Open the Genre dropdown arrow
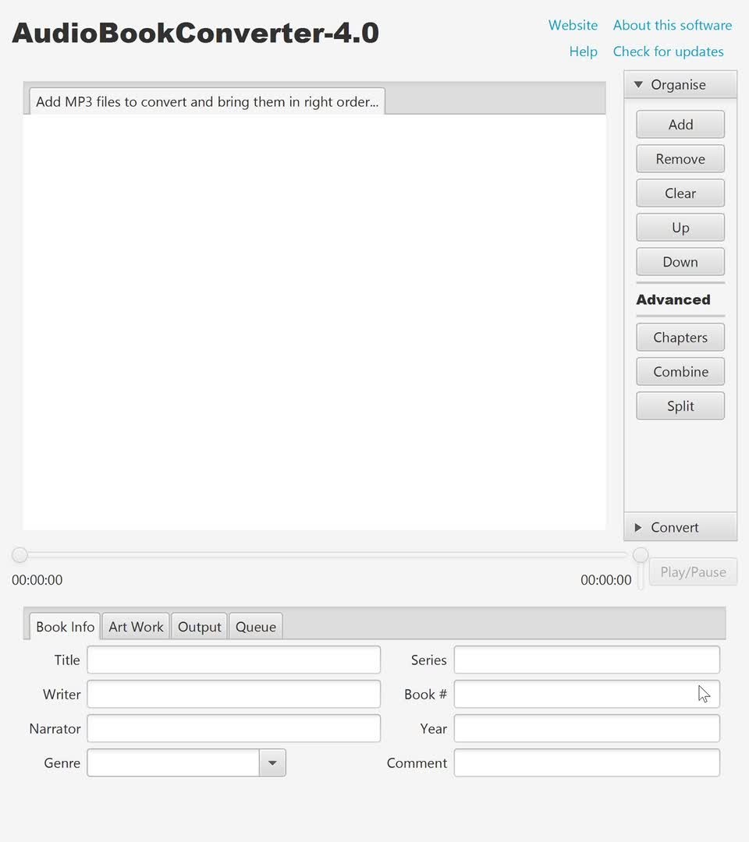Image resolution: width=749 pixels, height=842 pixels. coord(272,763)
